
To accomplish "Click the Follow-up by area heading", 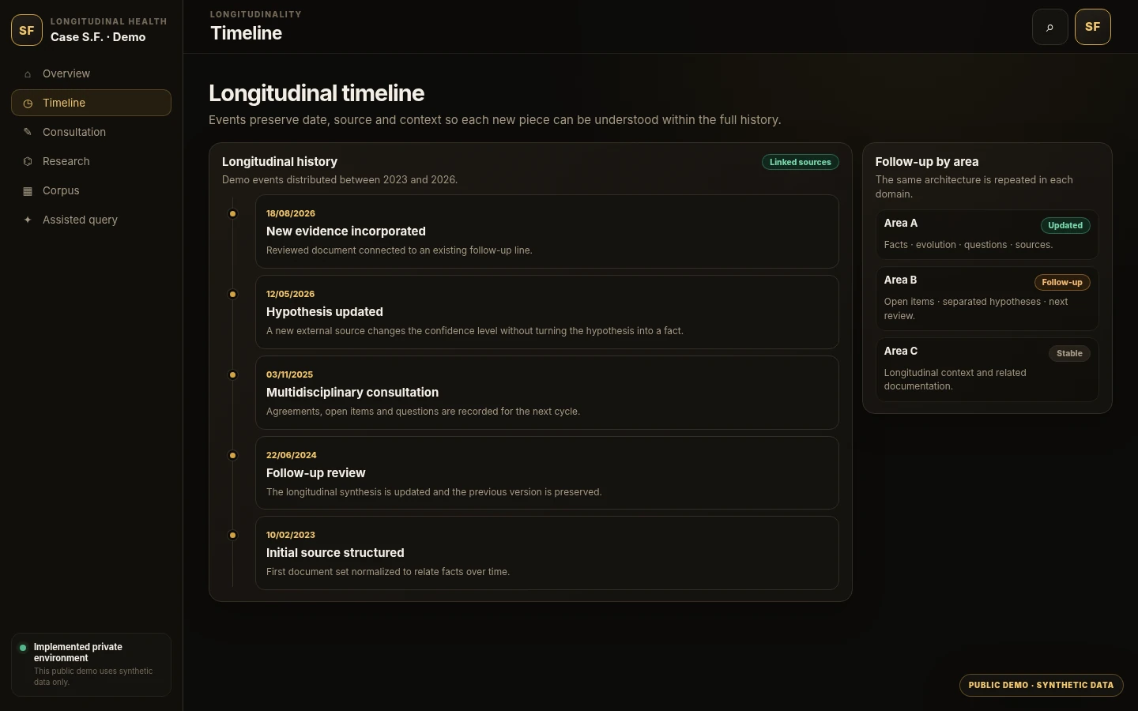I will (x=927, y=162).
